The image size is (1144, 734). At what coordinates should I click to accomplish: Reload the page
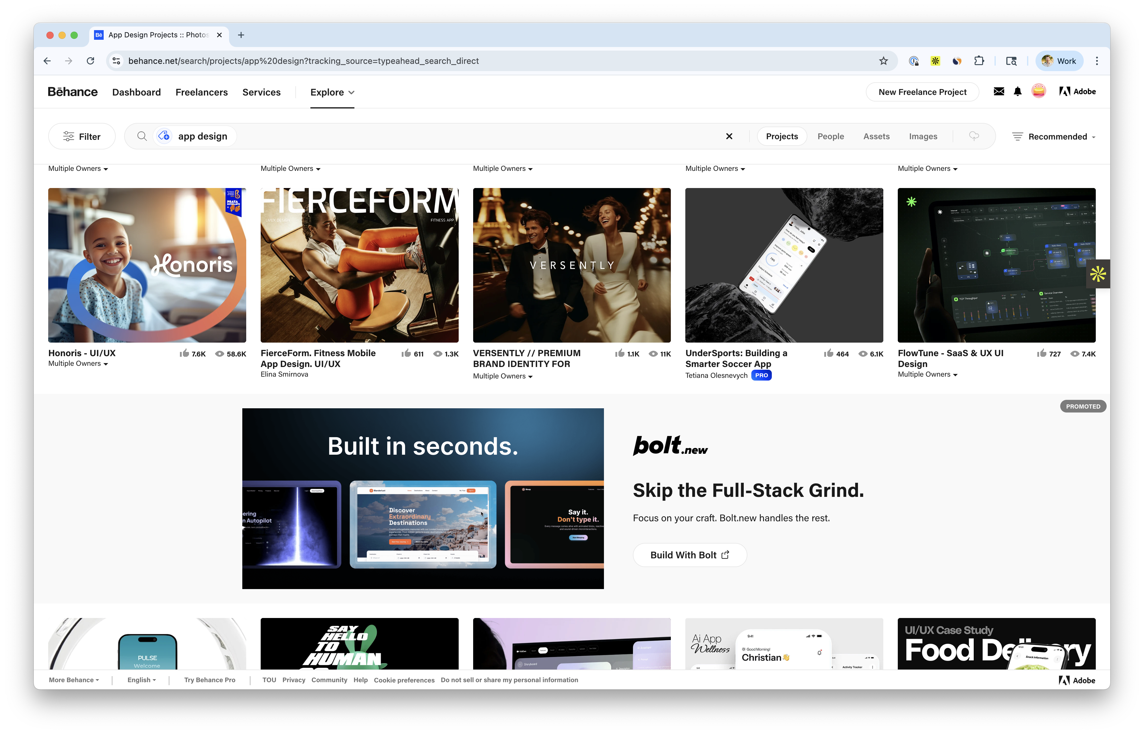pos(91,61)
